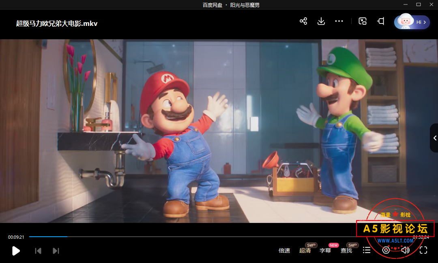Minimize the 百度网盘 window

[x=406, y=4]
